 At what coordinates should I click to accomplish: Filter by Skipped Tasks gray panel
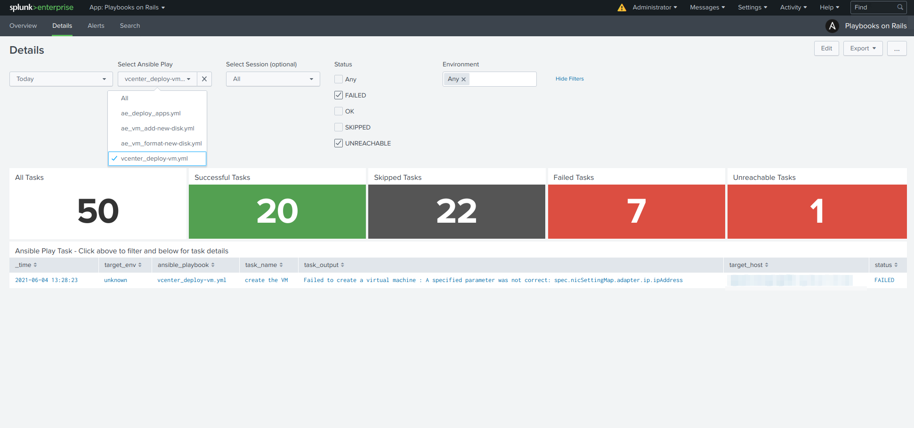pyautogui.click(x=457, y=211)
